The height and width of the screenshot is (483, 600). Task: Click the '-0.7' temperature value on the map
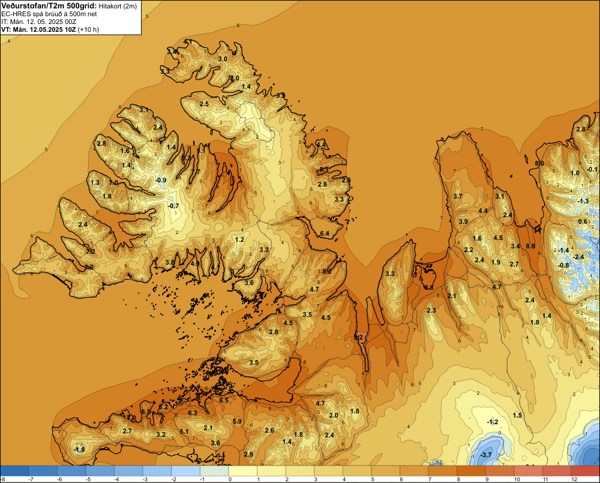coord(173,206)
